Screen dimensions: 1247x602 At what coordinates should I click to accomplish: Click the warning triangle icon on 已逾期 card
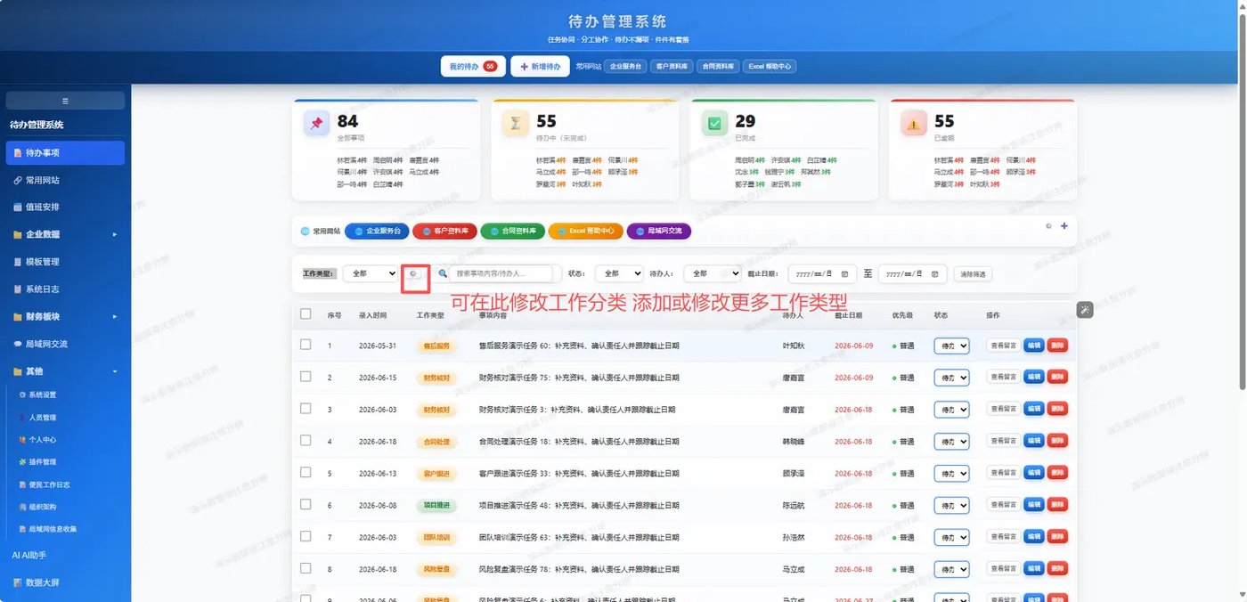pos(914,124)
